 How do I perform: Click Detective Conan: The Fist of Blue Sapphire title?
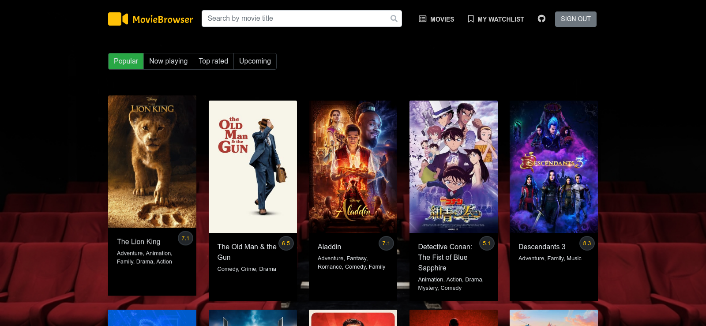point(445,257)
